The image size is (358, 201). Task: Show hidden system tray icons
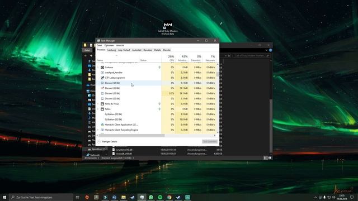pyautogui.click(x=315, y=197)
